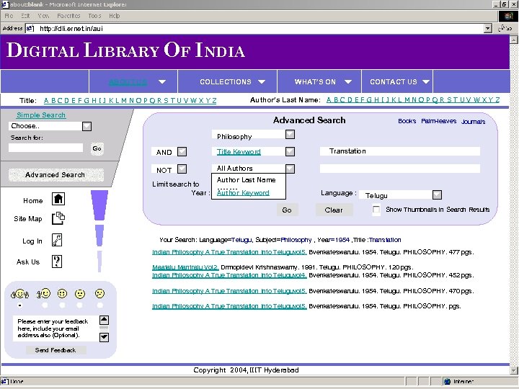Open the All Authors dropdown arrow
This screenshot has height=389, width=519.
[290, 169]
